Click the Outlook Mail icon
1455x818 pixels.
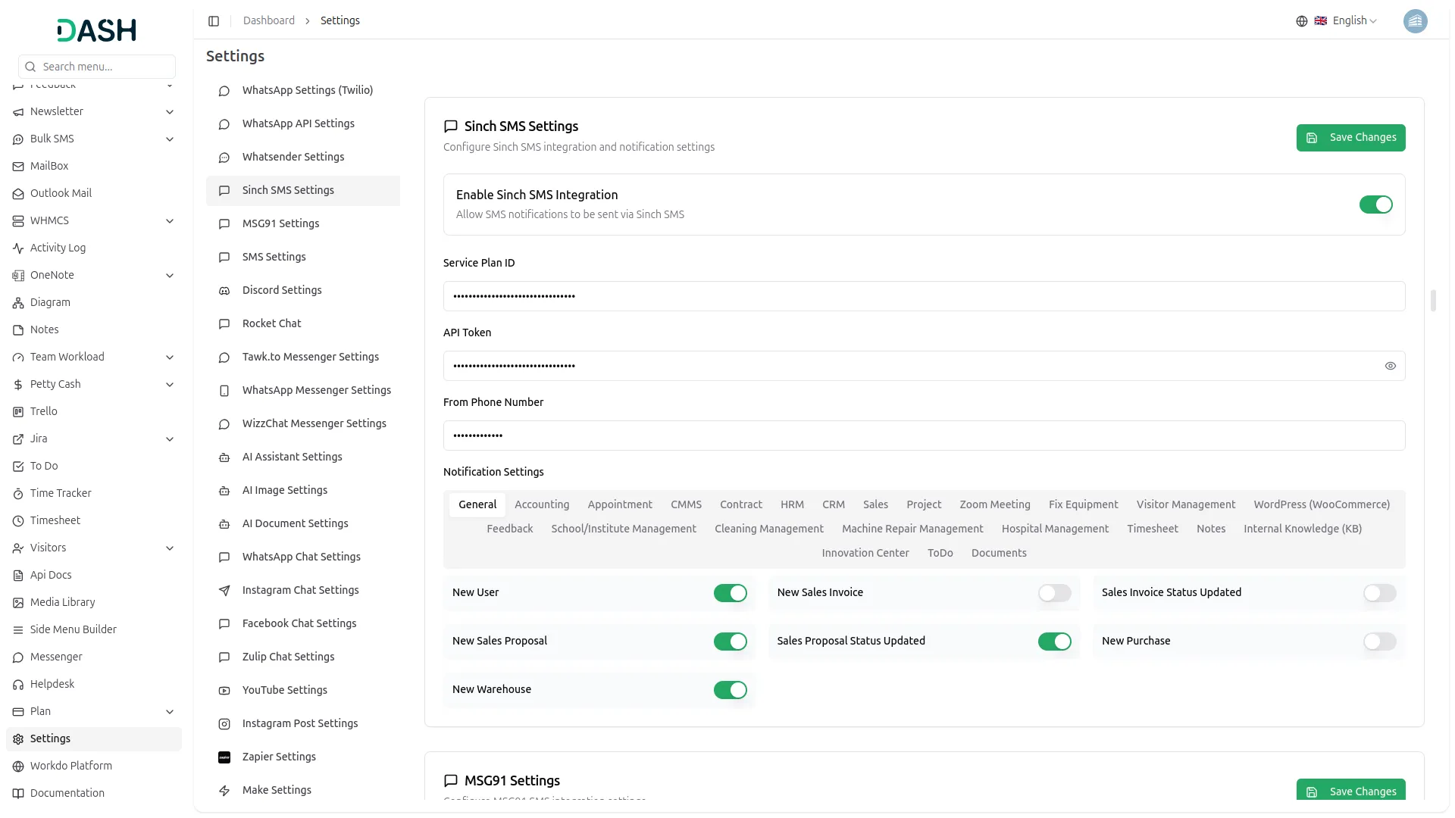pos(18,194)
